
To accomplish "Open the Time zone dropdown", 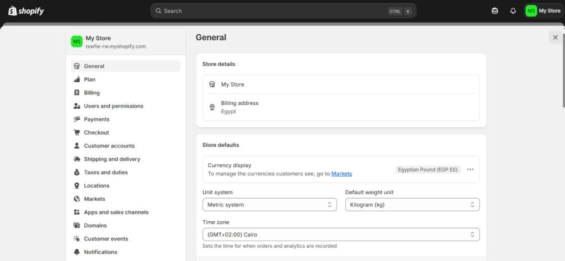I will point(341,235).
